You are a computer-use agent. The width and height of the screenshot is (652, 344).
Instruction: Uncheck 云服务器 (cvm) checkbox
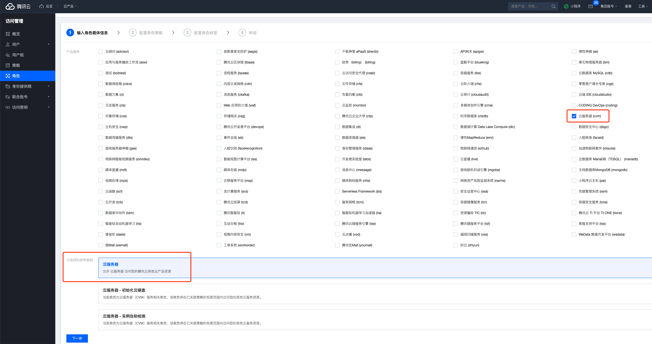[574, 116]
